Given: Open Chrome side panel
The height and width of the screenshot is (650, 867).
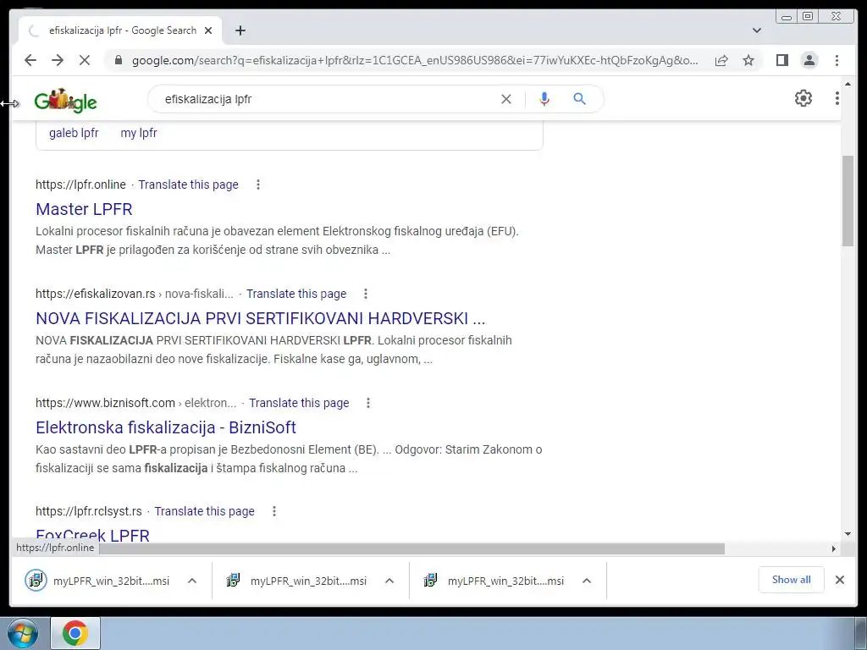Looking at the screenshot, I should pos(781,60).
